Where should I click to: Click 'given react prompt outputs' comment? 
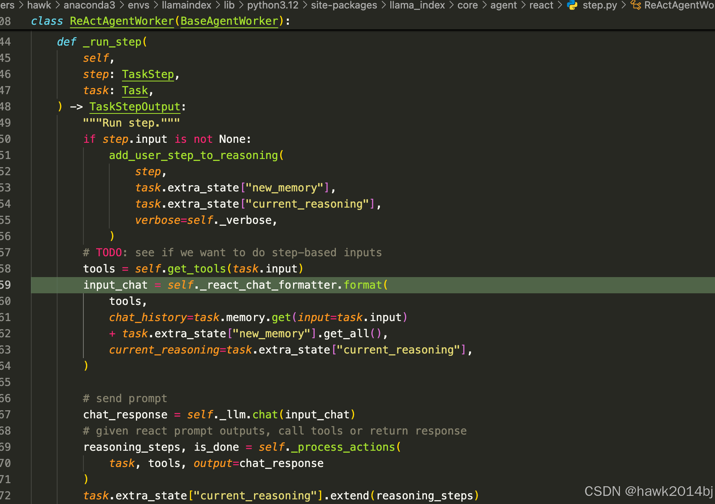pyautogui.click(x=275, y=431)
